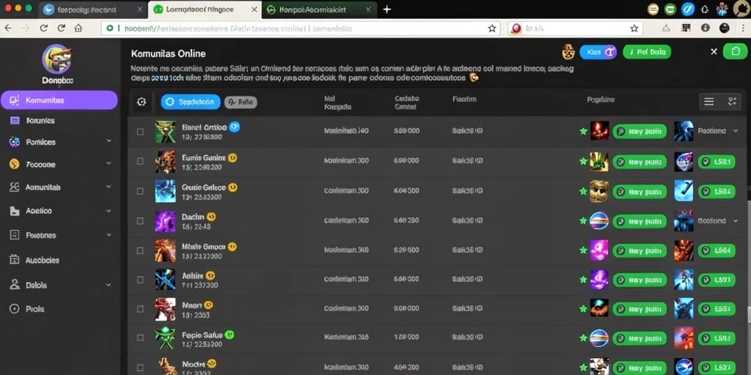Select the checkbox in the Fapie Saiue row

[140, 338]
